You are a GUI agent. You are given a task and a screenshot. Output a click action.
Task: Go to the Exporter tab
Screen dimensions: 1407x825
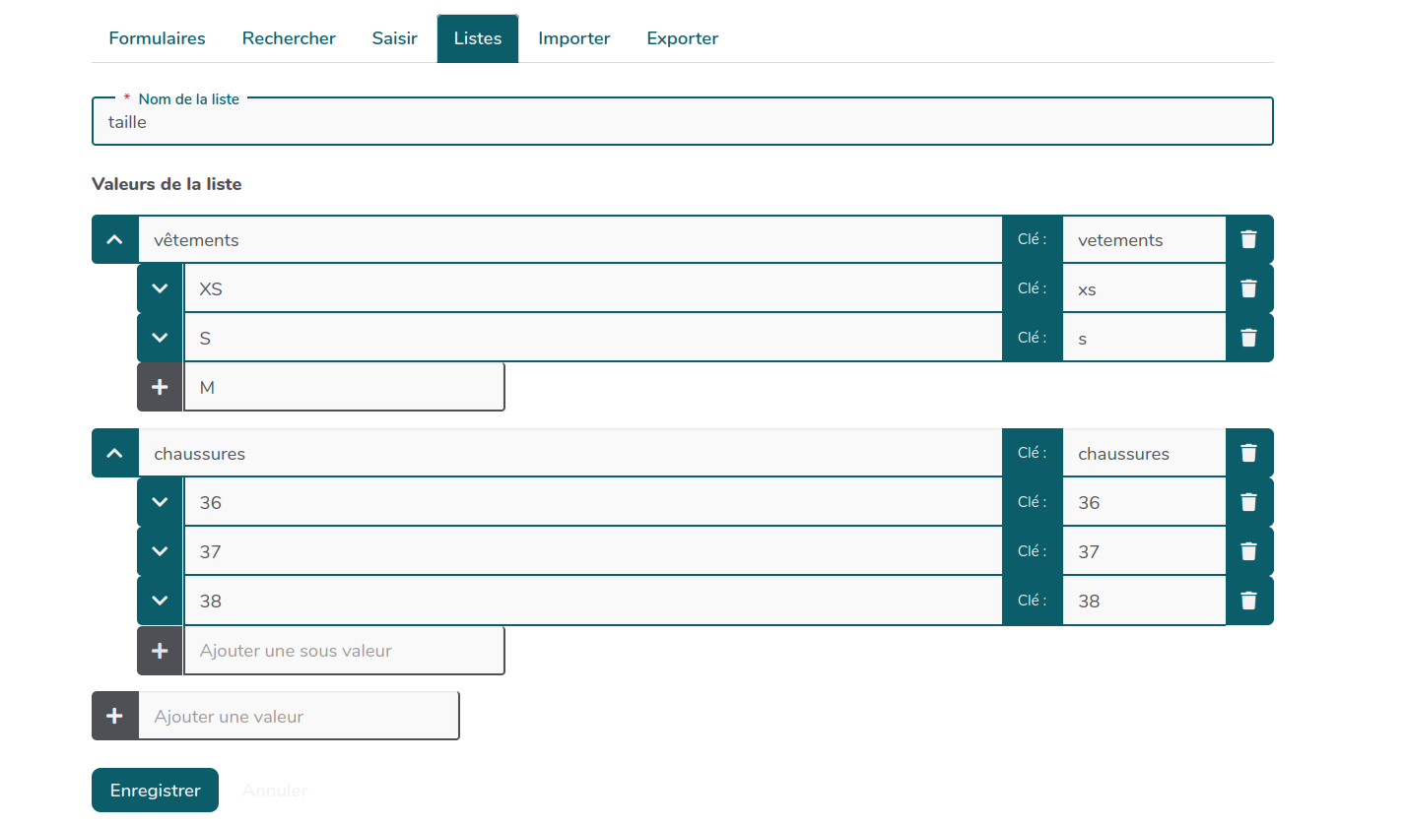click(682, 38)
